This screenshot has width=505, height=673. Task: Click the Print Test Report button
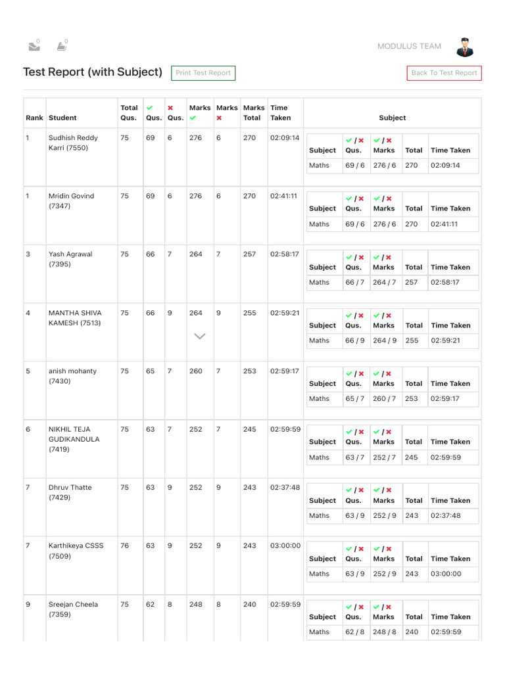203,73
